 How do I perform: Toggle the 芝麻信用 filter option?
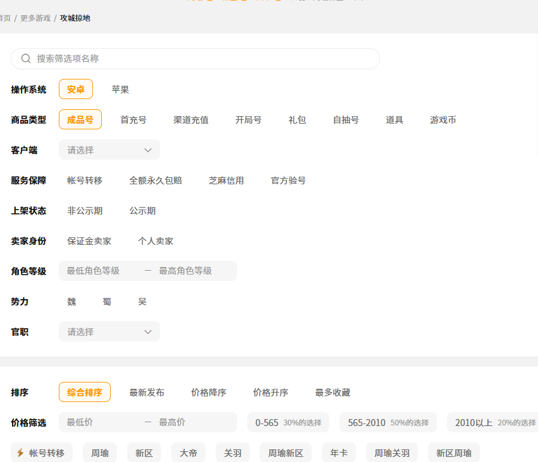pyautogui.click(x=226, y=181)
